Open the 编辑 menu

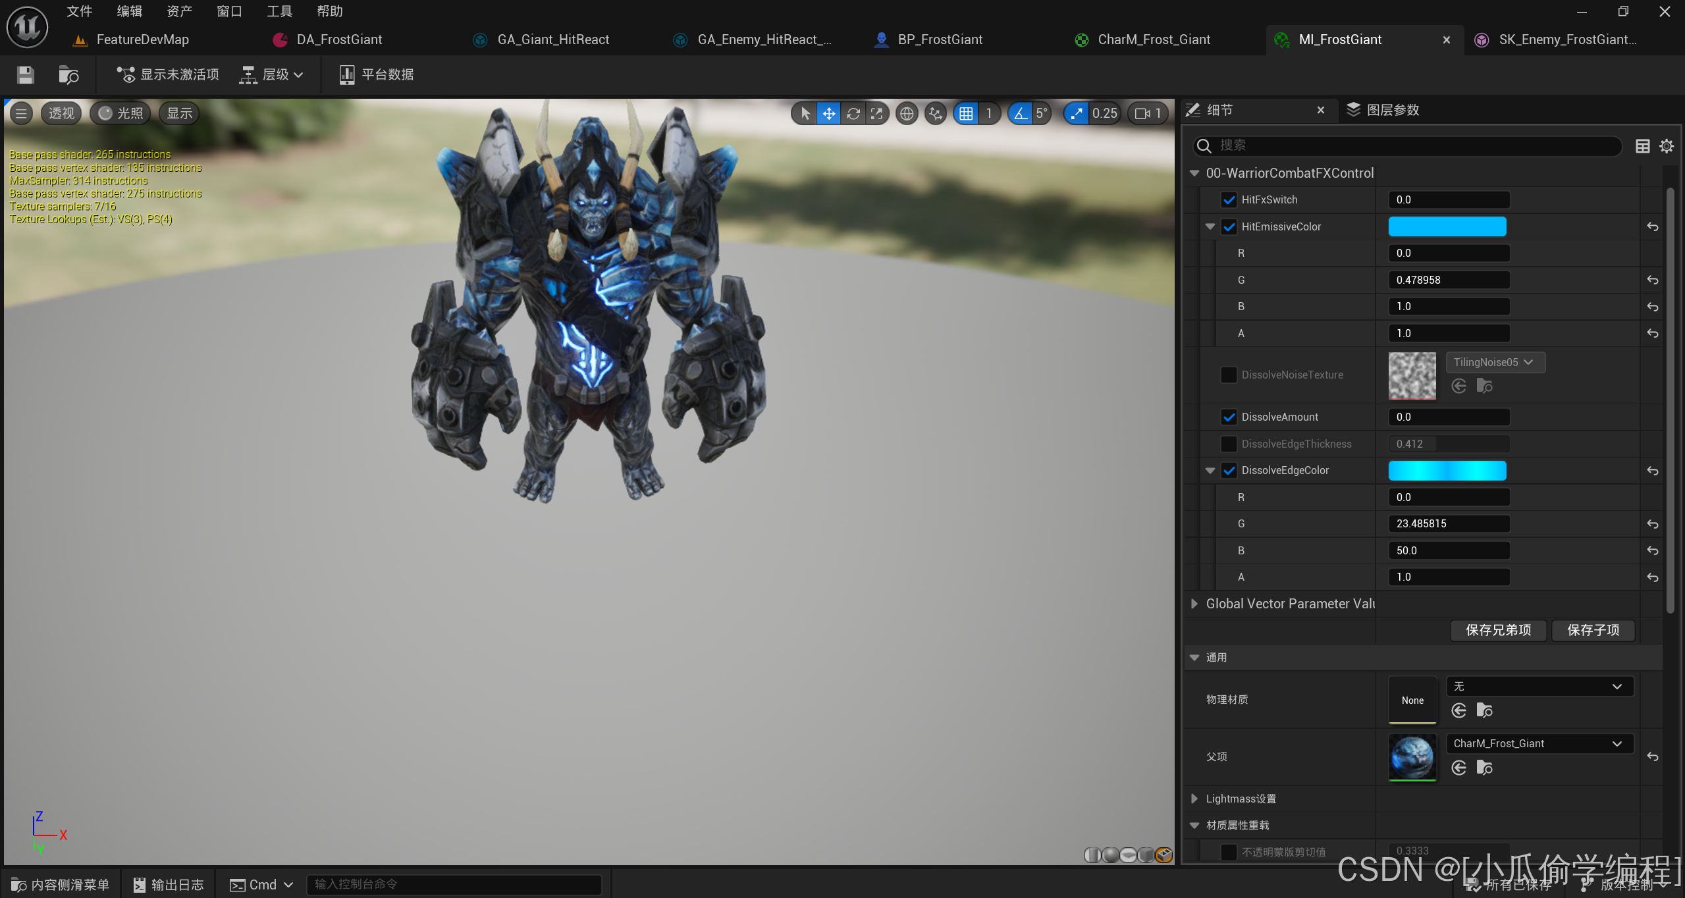(129, 11)
